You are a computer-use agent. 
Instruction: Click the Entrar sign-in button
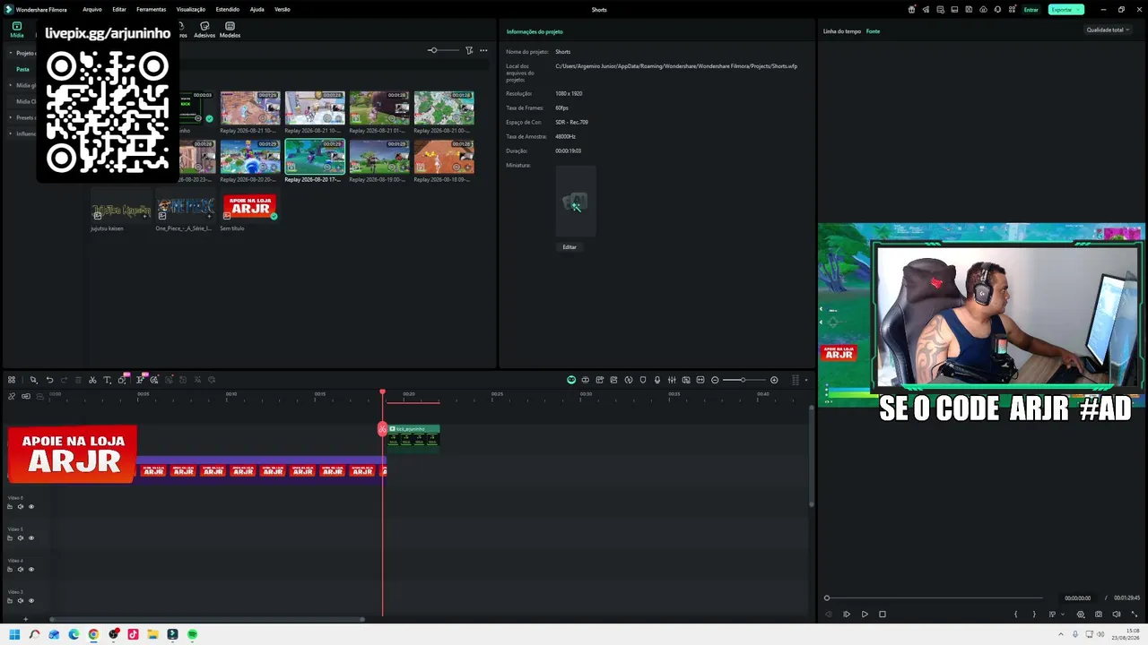click(1031, 9)
